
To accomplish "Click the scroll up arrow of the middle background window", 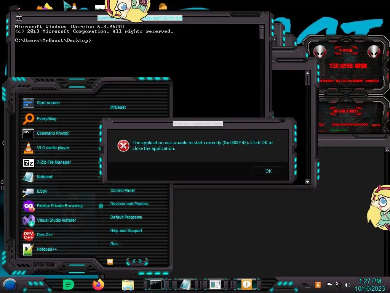I will point(308,73).
